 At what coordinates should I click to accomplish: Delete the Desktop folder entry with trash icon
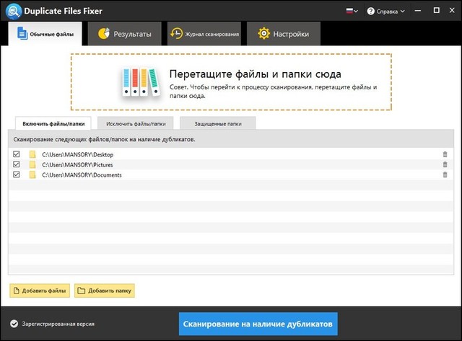(445, 154)
